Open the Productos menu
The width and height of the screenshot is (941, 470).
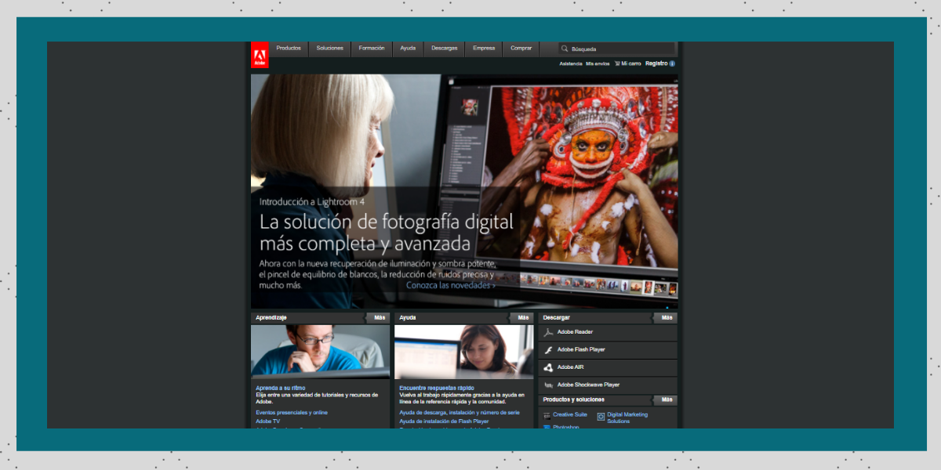[289, 49]
